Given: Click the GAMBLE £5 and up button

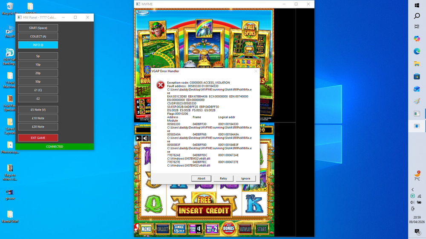Looking at the screenshot, I should [179, 229].
